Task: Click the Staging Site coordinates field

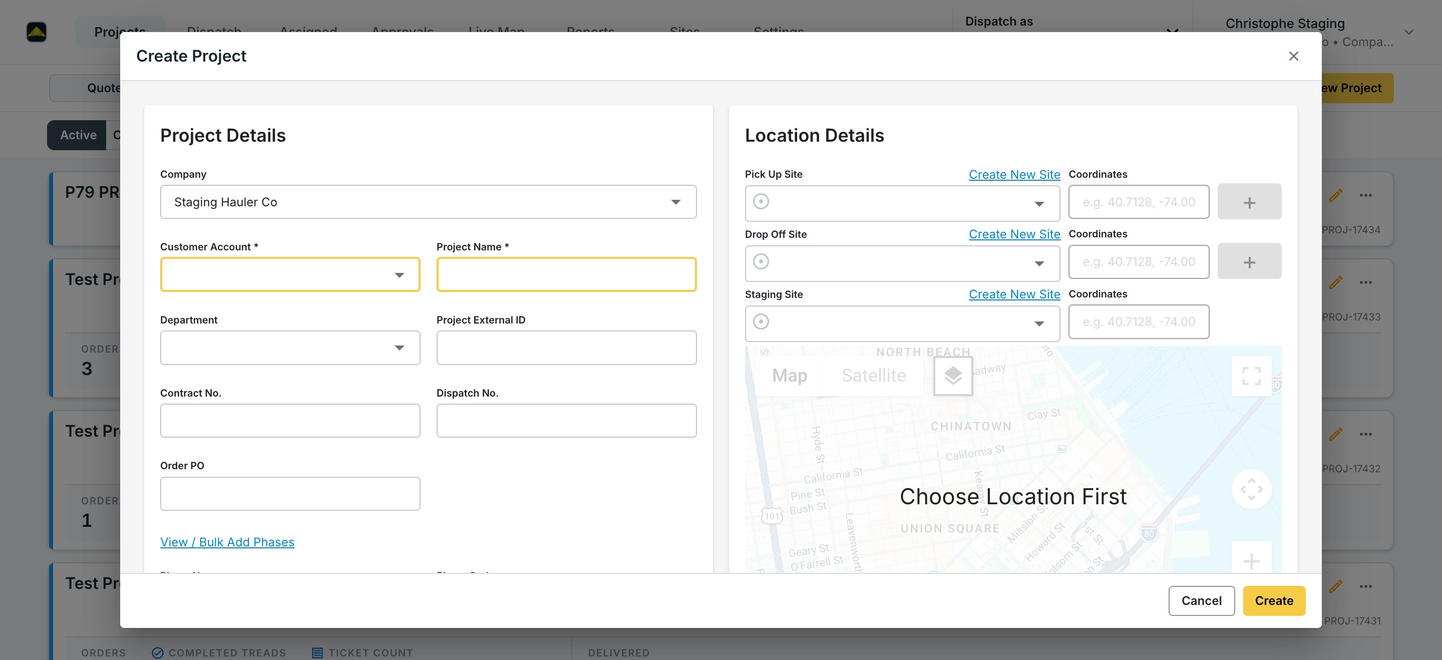Action: tap(1139, 321)
